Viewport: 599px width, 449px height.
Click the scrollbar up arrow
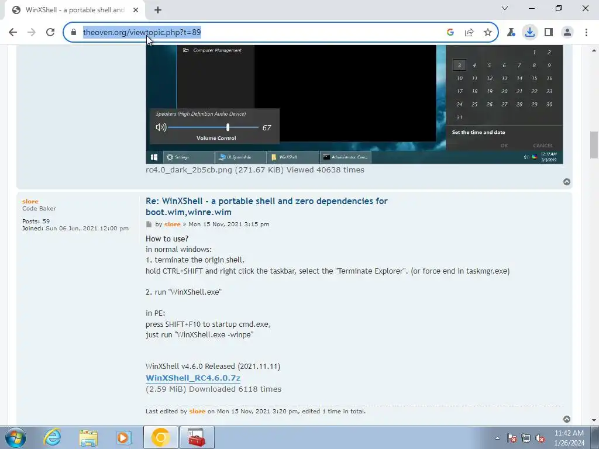coord(594,50)
